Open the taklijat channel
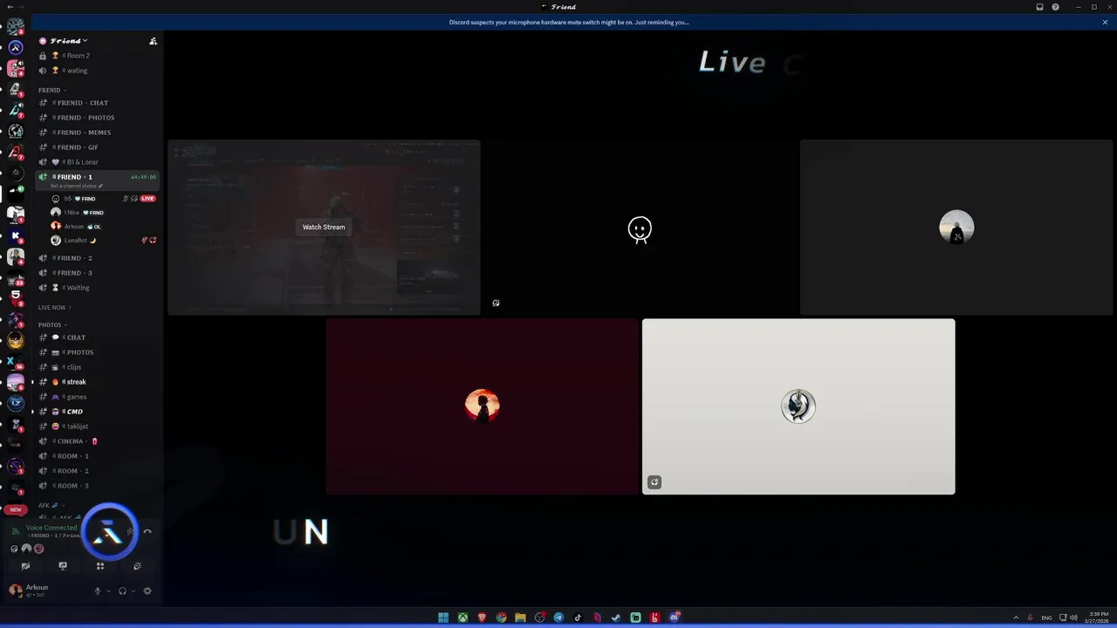Image resolution: width=1117 pixels, height=628 pixels. (97, 427)
